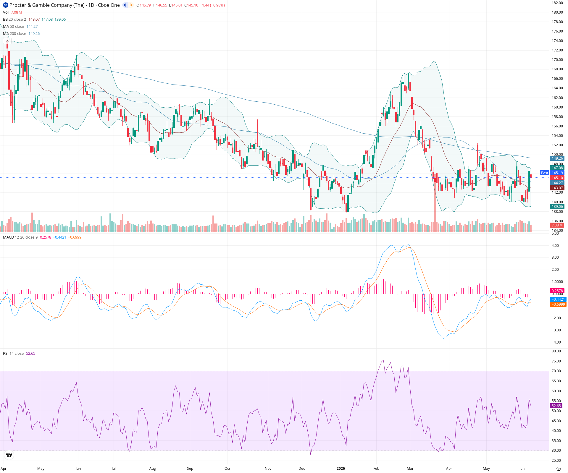
Task: Click the orange −0.6999 MACD signal axis label
Action: coord(558,304)
